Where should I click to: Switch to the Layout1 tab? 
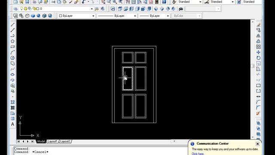pyautogui.click(x=52, y=141)
